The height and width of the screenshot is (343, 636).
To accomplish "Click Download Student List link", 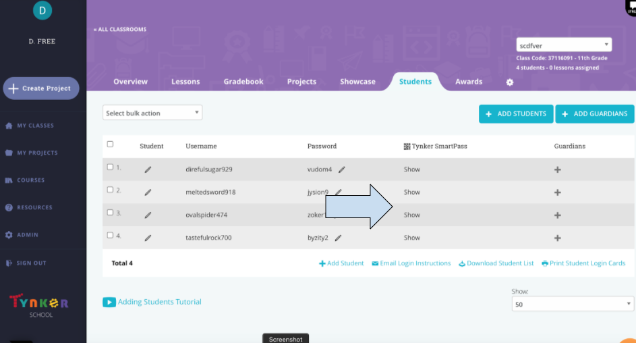I will (x=496, y=263).
